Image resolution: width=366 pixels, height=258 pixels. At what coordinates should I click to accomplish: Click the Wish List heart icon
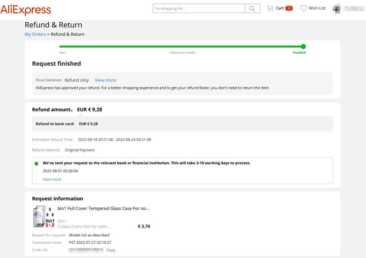[304, 8]
